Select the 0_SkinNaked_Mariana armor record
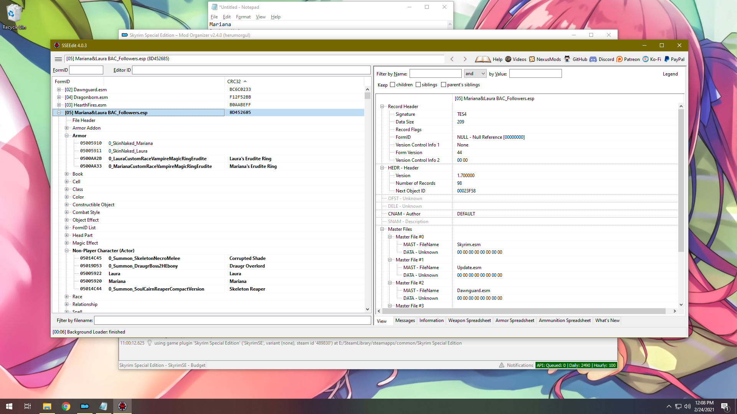 point(209,143)
